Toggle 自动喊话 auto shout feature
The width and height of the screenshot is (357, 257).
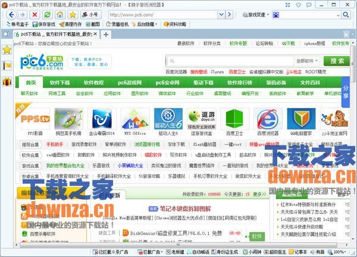tap(198, 252)
